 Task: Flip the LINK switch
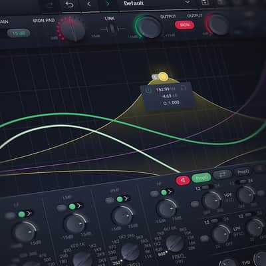(x=112, y=29)
